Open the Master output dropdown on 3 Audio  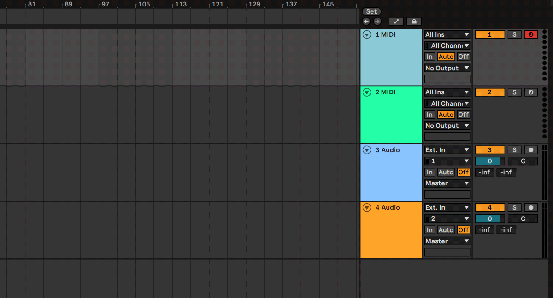coord(447,183)
